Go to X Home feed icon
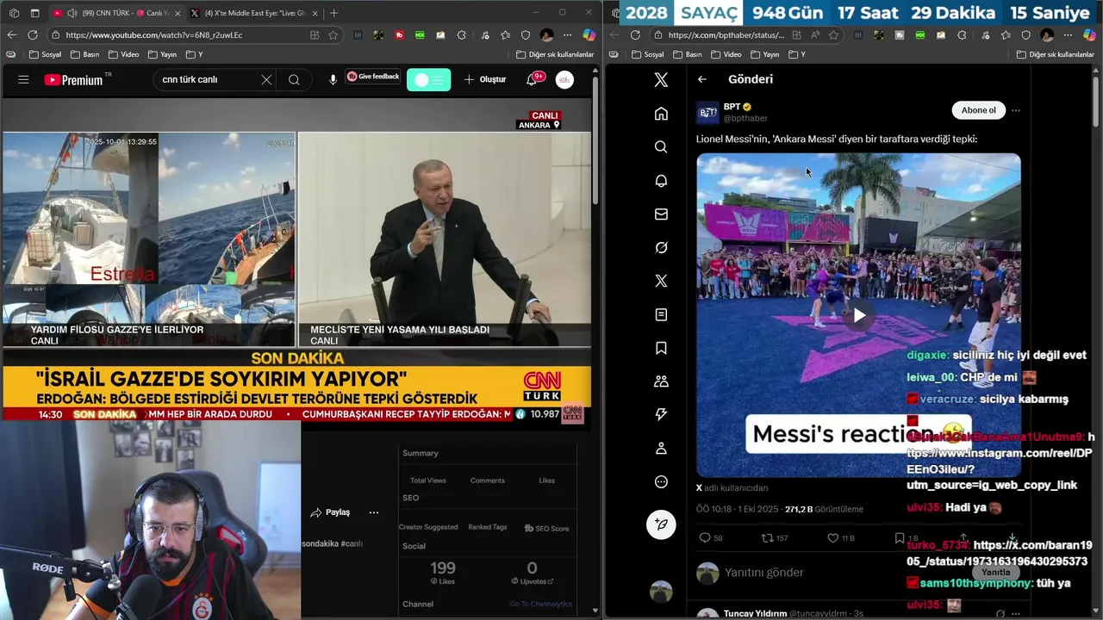Image resolution: width=1103 pixels, height=620 pixels. pyautogui.click(x=661, y=114)
